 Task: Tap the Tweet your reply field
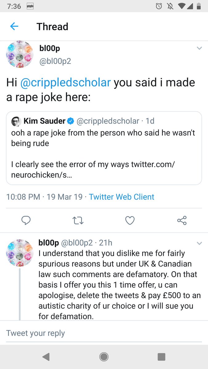click(104, 333)
